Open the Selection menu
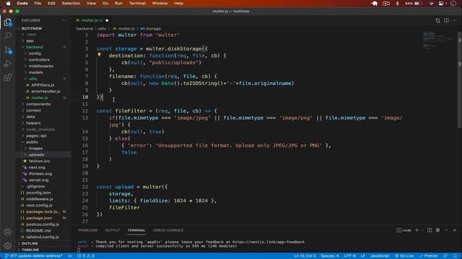This screenshot has height=259, width=462. pyautogui.click(x=71, y=3)
